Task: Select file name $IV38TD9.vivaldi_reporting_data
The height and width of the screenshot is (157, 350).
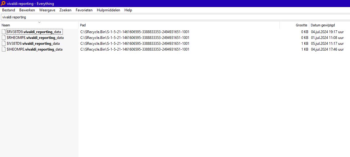Action: pos(33,44)
